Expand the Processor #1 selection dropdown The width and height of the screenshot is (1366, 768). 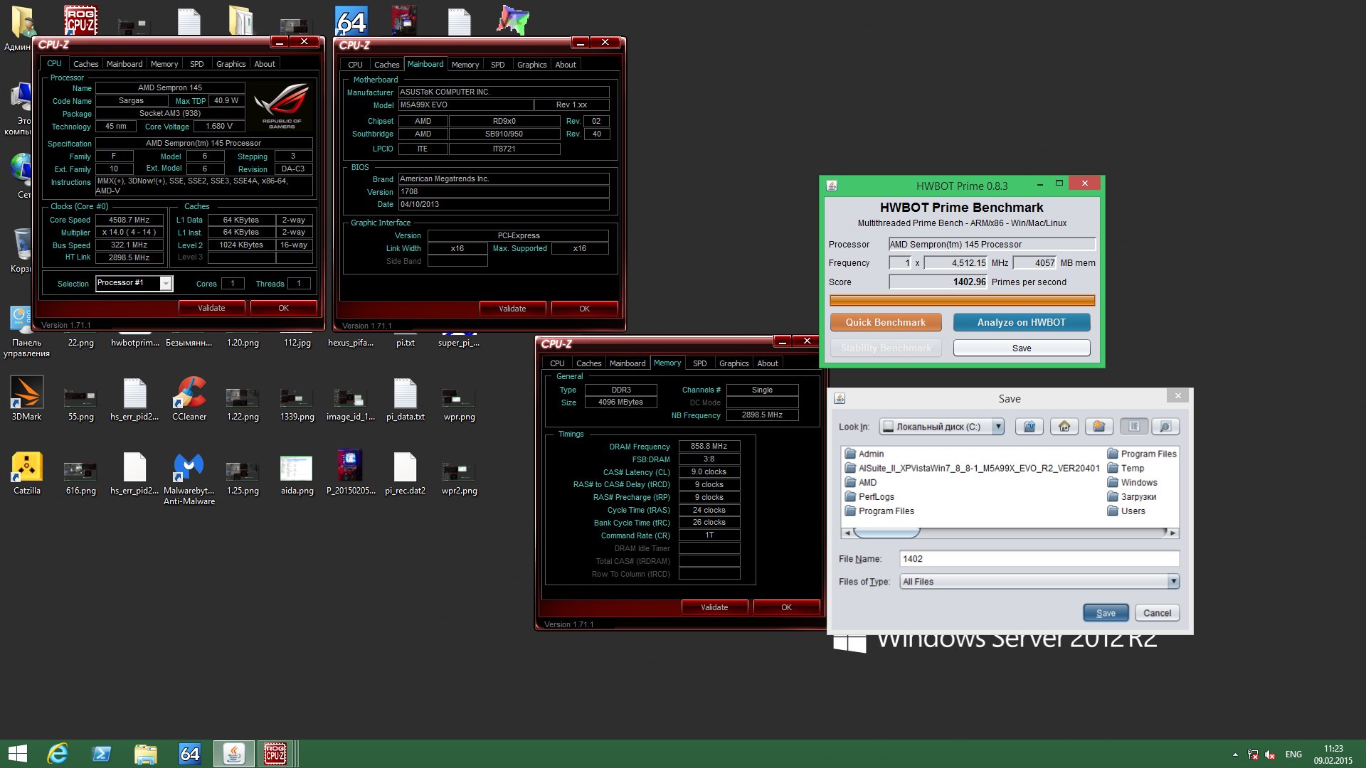[166, 284]
